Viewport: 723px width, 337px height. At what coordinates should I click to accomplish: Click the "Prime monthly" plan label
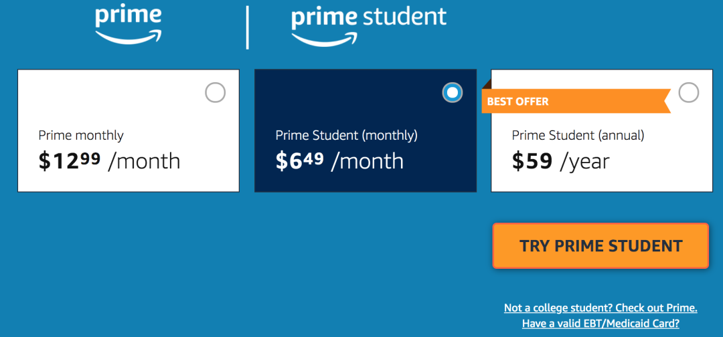[x=81, y=135]
